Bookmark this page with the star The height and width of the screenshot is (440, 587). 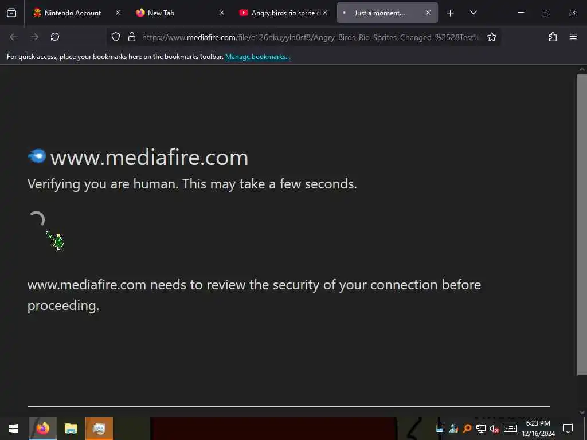pos(491,37)
